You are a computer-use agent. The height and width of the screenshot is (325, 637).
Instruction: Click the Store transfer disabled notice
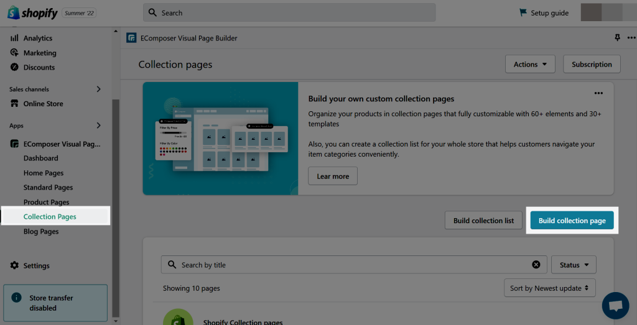tap(55, 303)
